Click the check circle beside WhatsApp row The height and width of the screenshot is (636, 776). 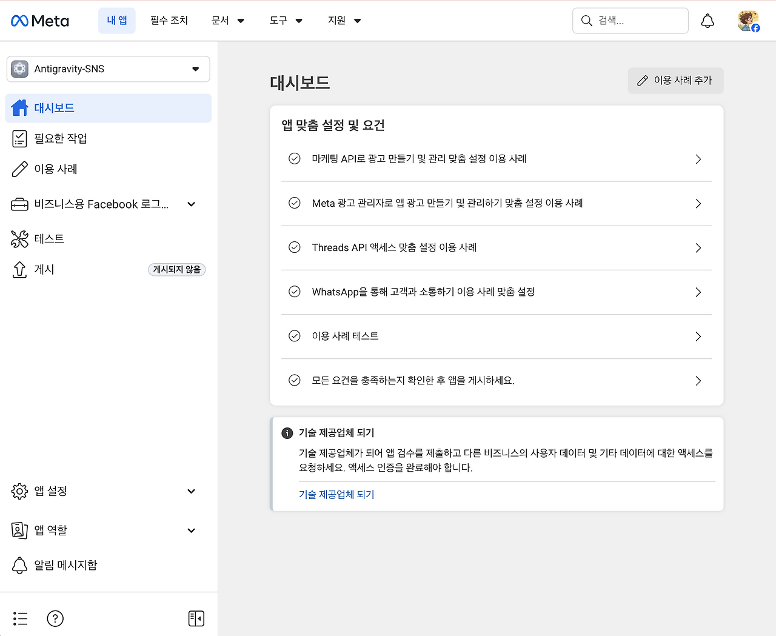pos(295,292)
